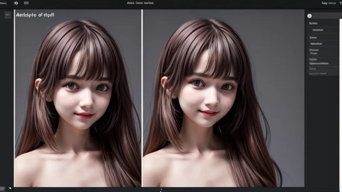Expand the first section in right panel
The image size is (342, 192).
[x=313, y=23]
